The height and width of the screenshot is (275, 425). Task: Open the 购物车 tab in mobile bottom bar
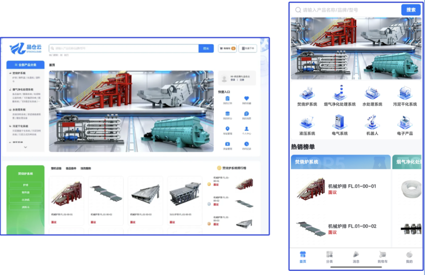point(382,257)
